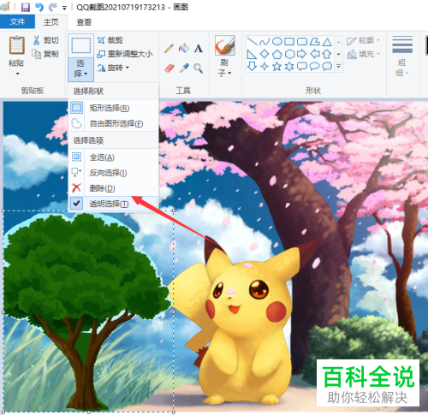Click the Undo arrow in title bar
This screenshot has height=415, width=428.
[39, 7]
